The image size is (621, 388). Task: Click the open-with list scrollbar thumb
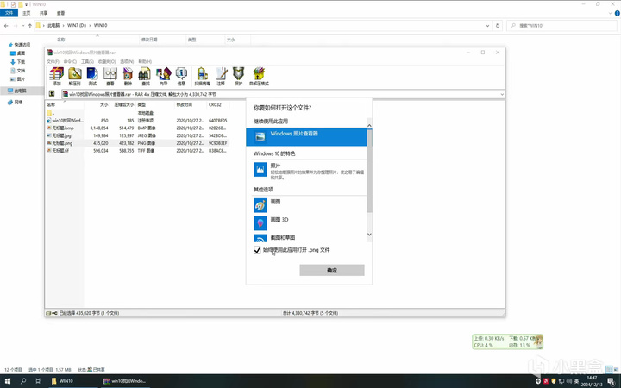point(369,170)
